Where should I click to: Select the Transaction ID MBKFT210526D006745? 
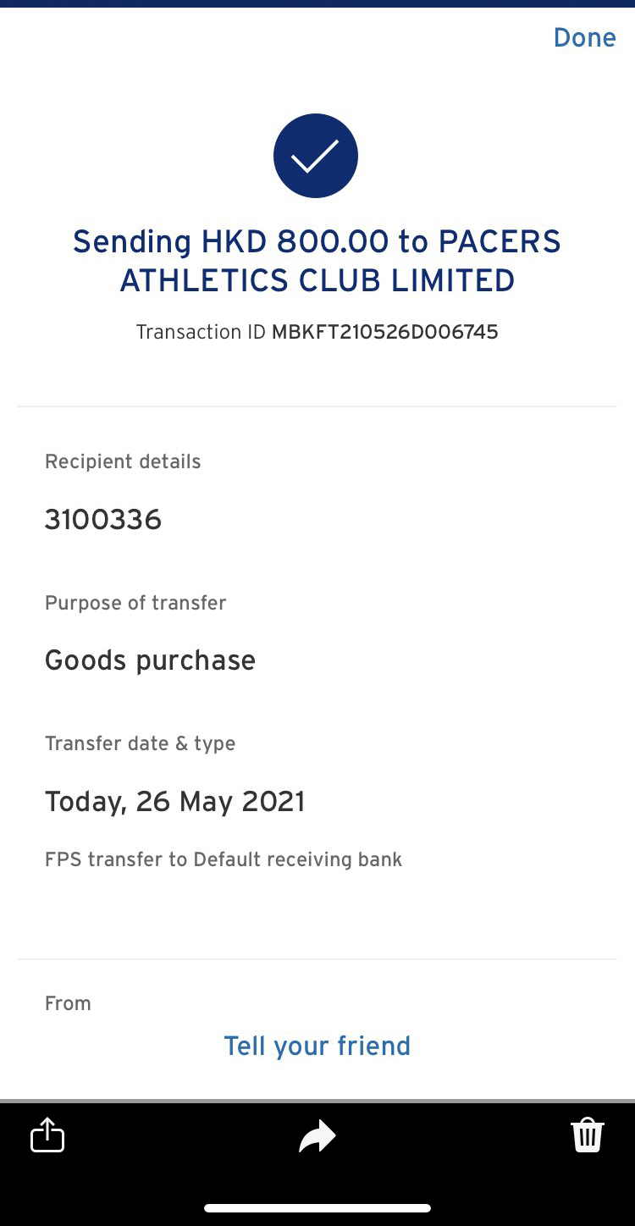[384, 332]
